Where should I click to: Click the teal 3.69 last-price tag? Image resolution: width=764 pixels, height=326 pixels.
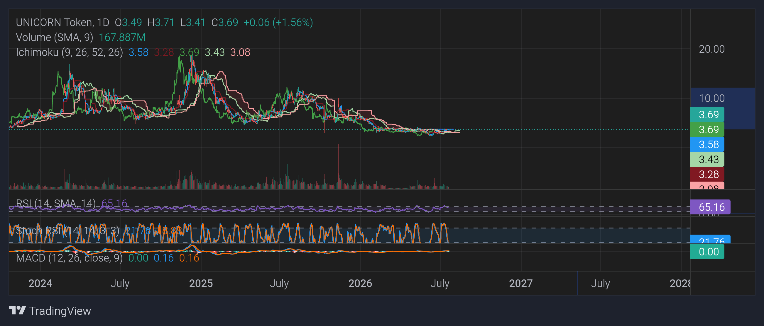[707, 115]
